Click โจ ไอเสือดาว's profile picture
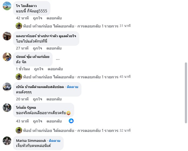The image size is (188, 151). point(7,6)
